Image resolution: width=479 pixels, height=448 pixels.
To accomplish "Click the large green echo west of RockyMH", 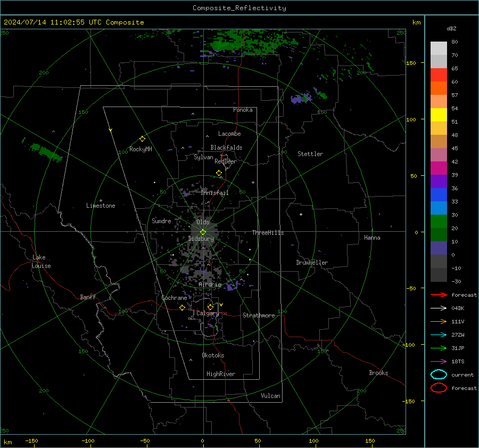I will [x=46, y=152].
